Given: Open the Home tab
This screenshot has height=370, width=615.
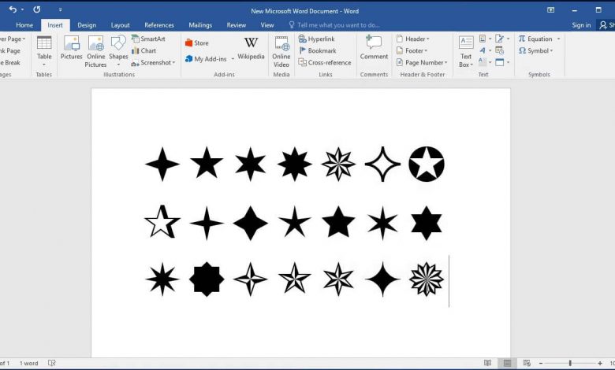Looking at the screenshot, I should tap(24, 25).
